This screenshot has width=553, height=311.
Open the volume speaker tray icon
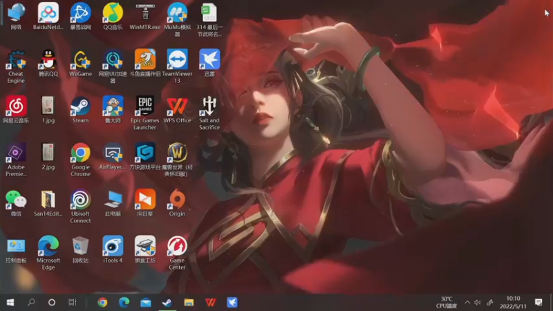click(478, 303)
